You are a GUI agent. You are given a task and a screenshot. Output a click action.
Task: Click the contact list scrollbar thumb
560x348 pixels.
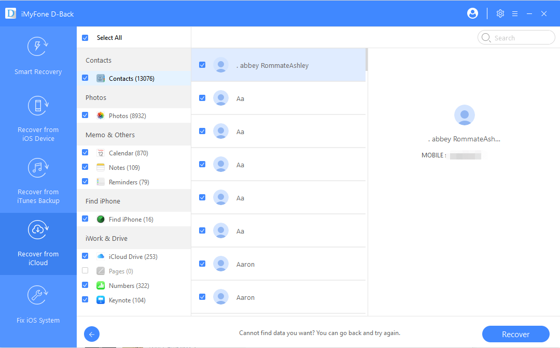coord(367,60)
